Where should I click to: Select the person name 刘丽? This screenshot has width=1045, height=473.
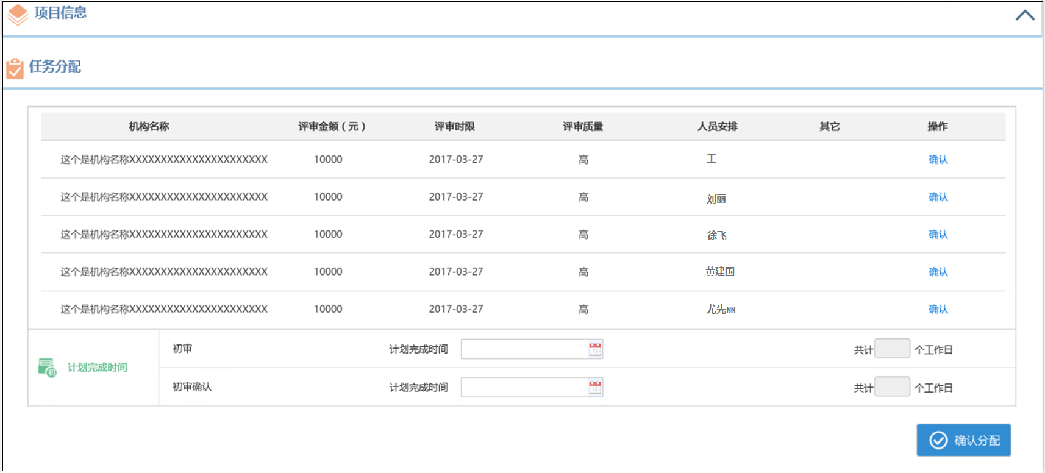[716, 199]
